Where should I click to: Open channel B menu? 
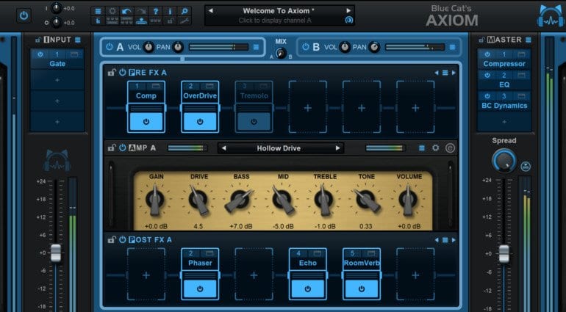[452, 47]
